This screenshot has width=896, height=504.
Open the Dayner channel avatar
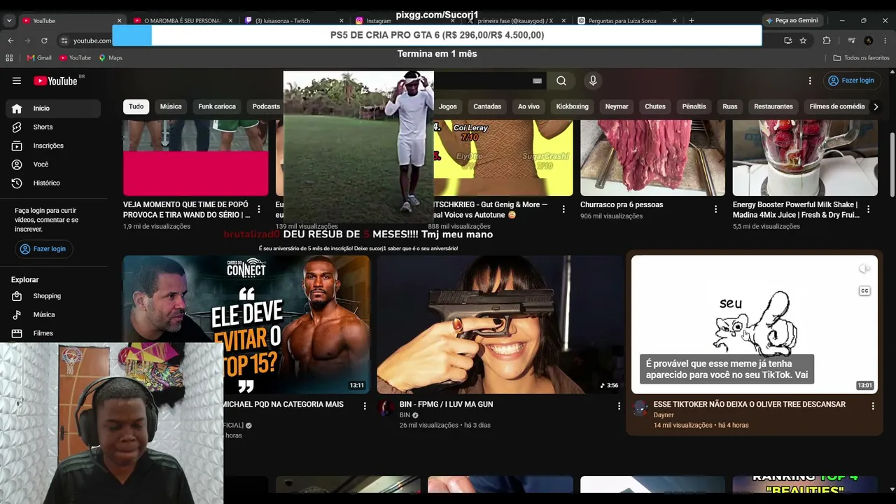tap(640, 409)
